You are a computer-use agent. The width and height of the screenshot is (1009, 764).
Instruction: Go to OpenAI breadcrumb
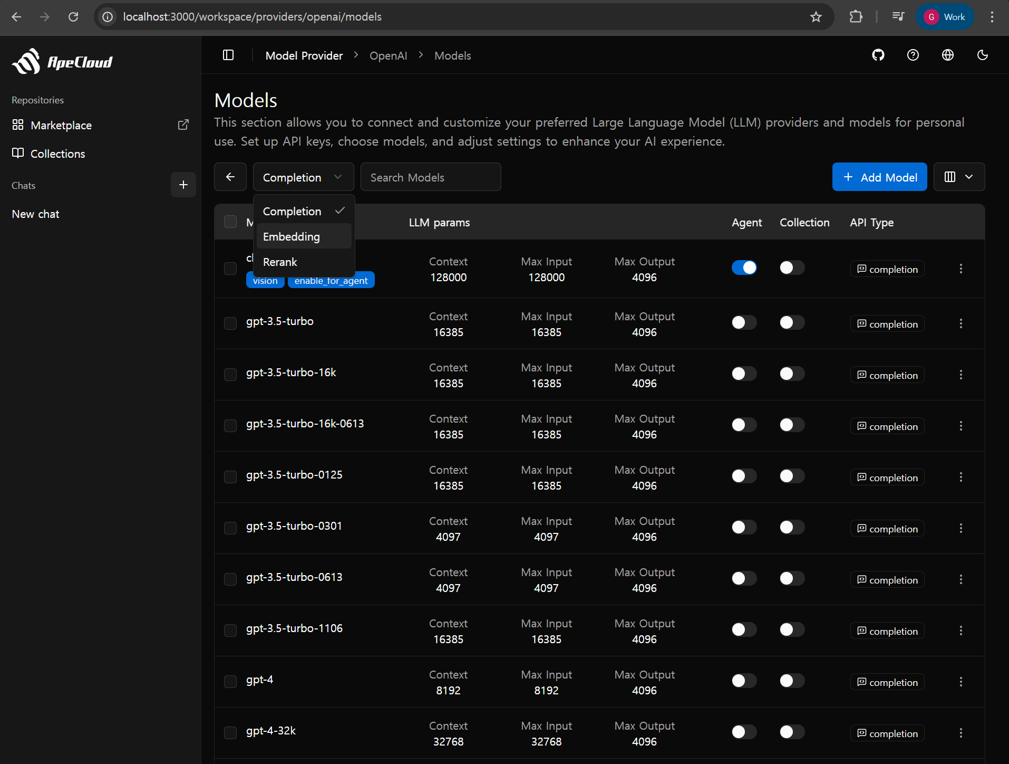[x=388, y=55]
